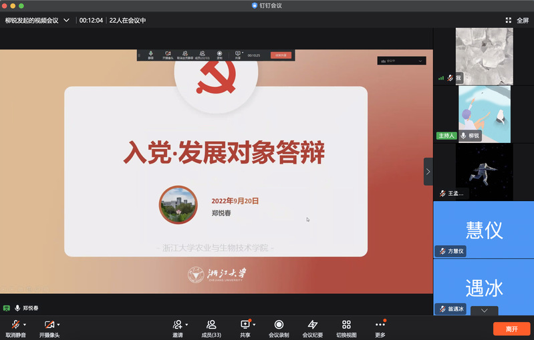
Task: Click the Zhejiang University logo on the slide
Action: pos(217,275)
